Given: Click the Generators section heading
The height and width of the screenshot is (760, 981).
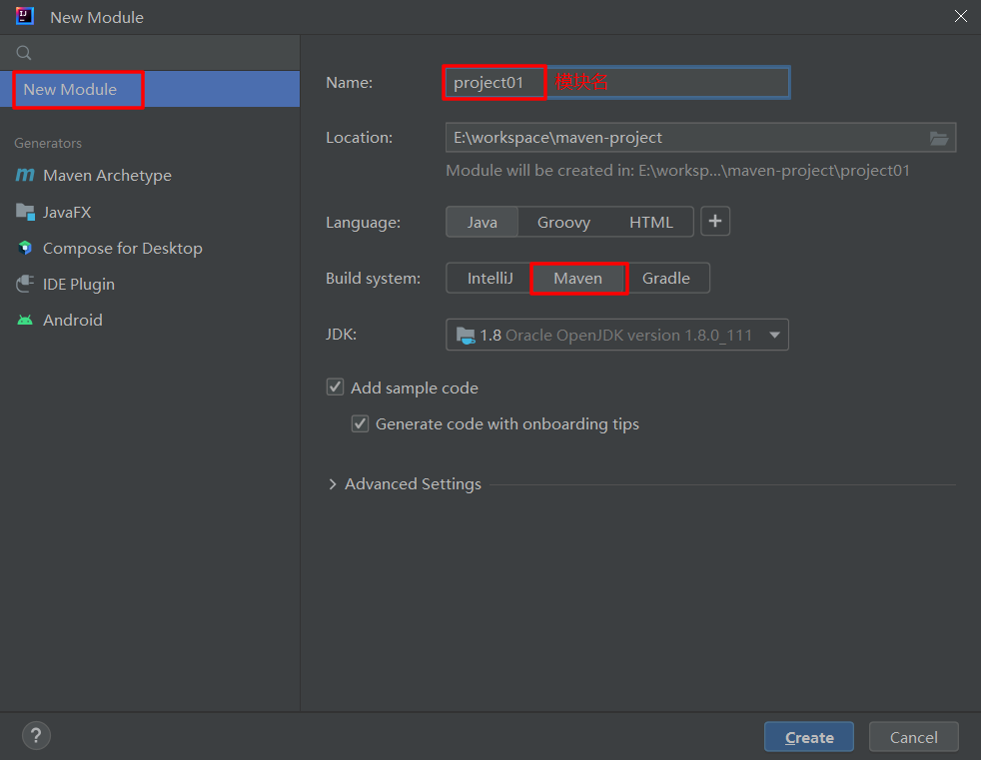Looking at the screenshot, I should point(48,143).
